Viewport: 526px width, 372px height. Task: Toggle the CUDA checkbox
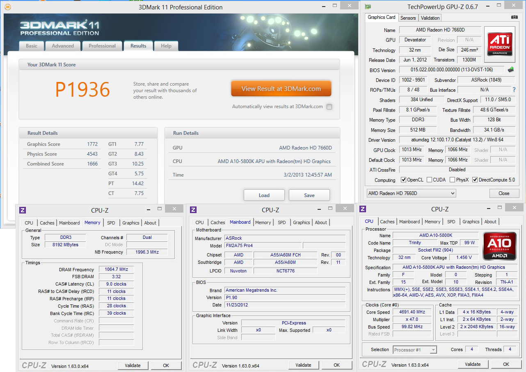[429, 180]
